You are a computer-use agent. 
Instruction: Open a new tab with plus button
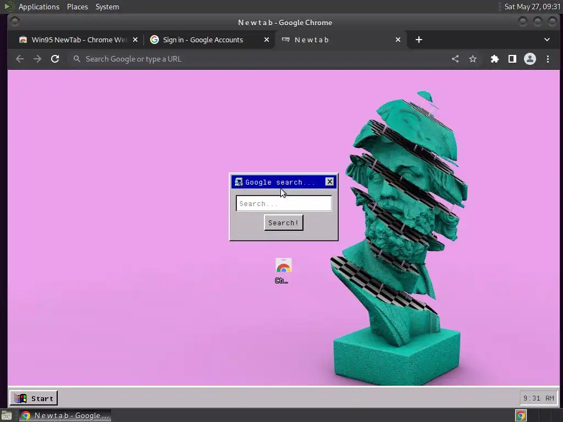(418, 40)
